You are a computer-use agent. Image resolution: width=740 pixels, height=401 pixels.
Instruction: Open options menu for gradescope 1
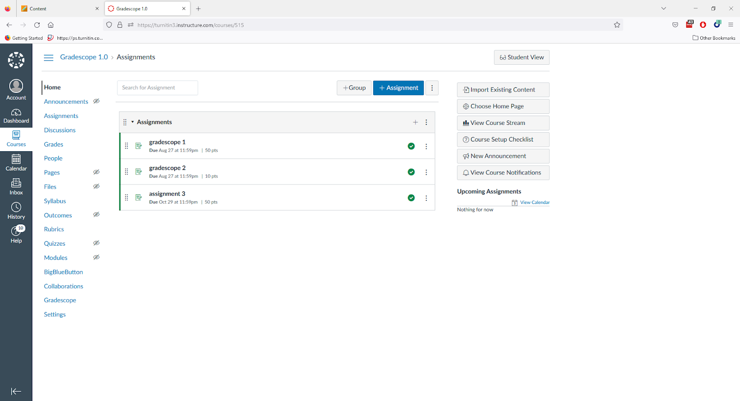point(426,146)
